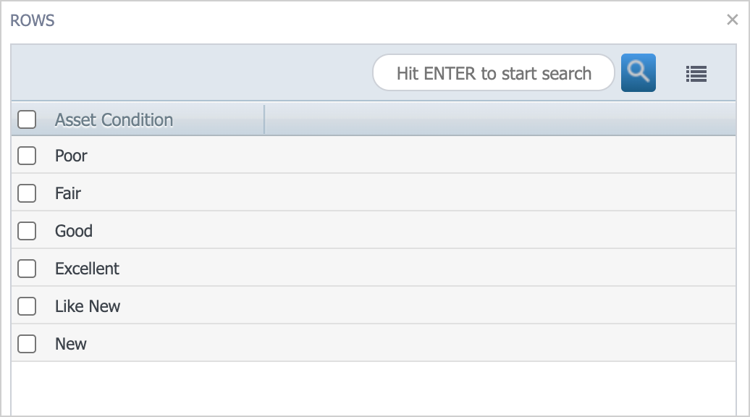This screenshot has width=750, height=417.
Task: Toggle the New row checkbox
Action: (27, 344)
